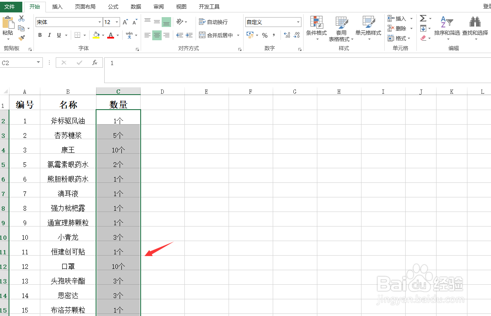Switch to the 插入 tab
491x316 pixels.
point(57,6)
